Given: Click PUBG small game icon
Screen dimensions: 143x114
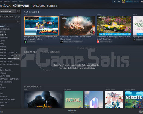Looking at the screenshot, I should [62, 42].
